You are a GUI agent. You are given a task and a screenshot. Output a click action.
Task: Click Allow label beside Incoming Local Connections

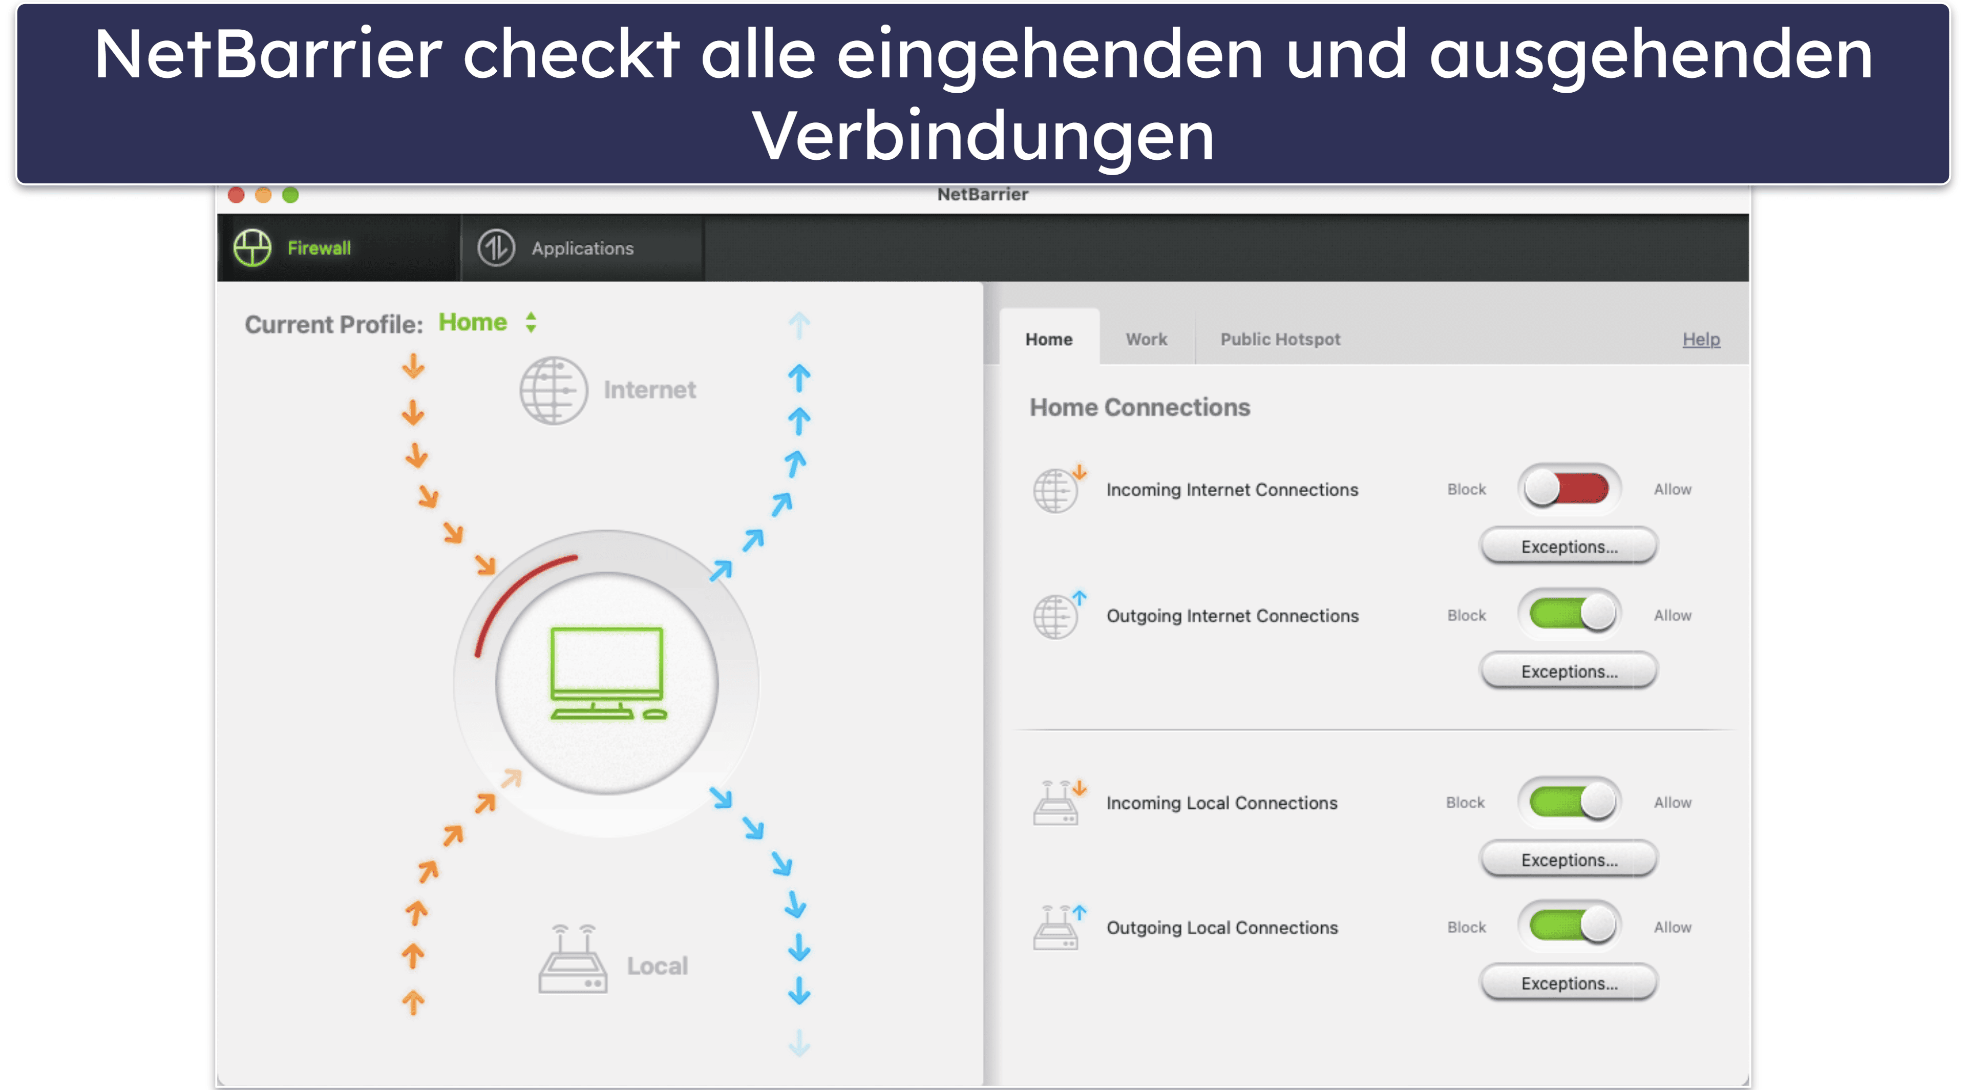pos(1672,802)
